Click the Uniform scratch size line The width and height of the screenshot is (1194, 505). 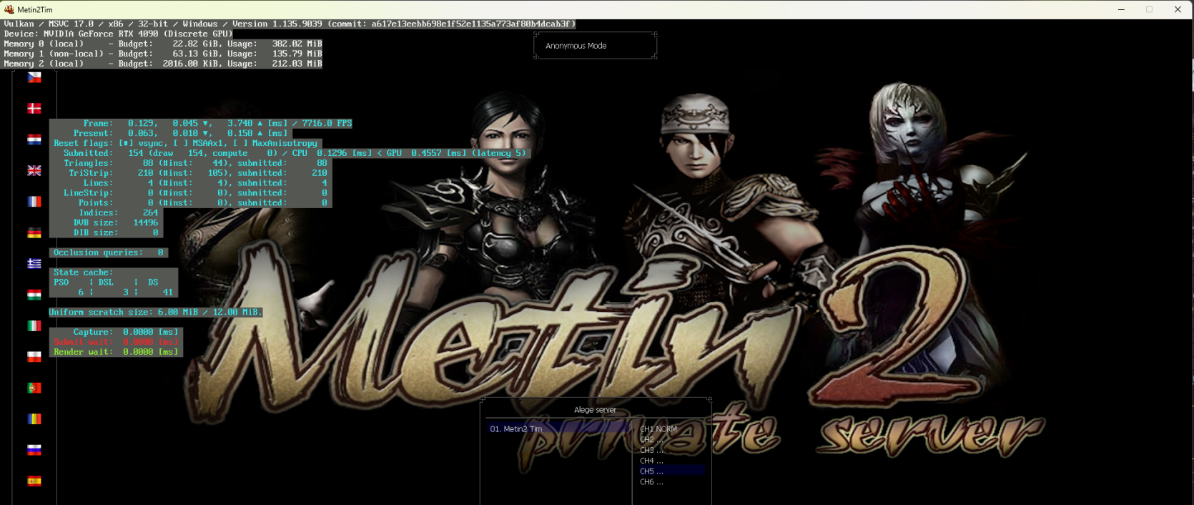(156, 312)
